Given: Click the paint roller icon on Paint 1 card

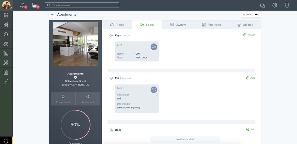Looking at the screenshot, I should [x=154, y=90].
